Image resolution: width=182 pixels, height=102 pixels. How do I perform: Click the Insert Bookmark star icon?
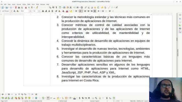95,7
